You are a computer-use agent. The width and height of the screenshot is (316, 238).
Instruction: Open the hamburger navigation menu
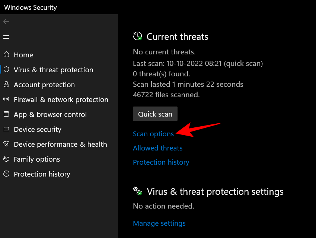click(x=6, y=37)
